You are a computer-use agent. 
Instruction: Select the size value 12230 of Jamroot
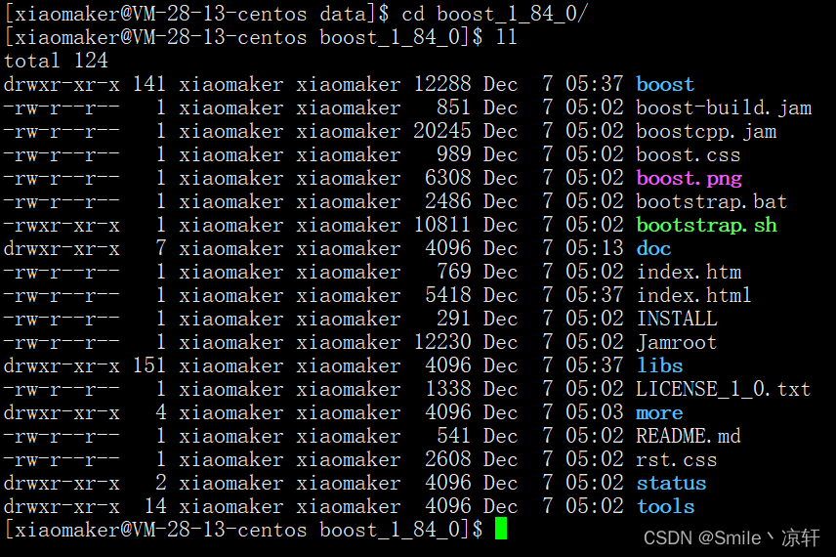pyautogui.click(x=442, y=343)
